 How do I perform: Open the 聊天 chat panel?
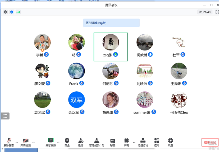pos(113,142)
